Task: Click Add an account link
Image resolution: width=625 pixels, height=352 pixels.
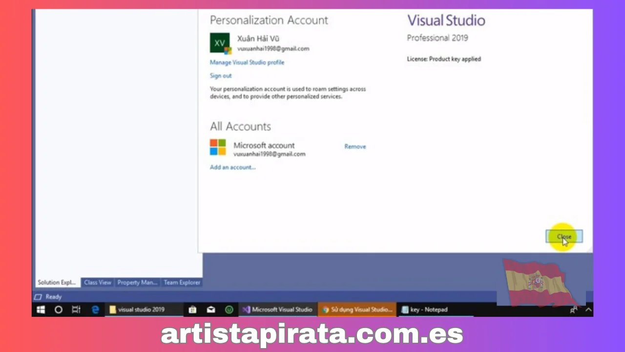Action: point(232,167)
